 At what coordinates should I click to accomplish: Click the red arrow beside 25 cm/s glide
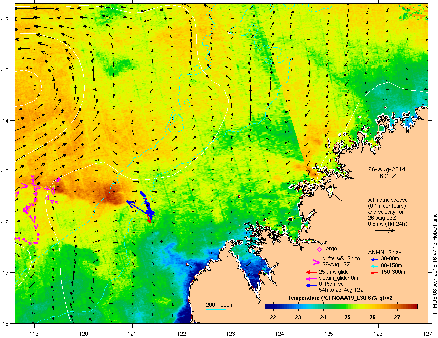pyautogui.click(x=311, y=272)
